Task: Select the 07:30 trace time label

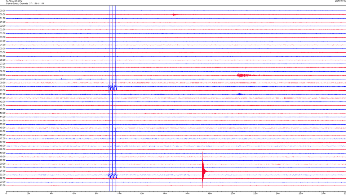Action: point(3,68)
